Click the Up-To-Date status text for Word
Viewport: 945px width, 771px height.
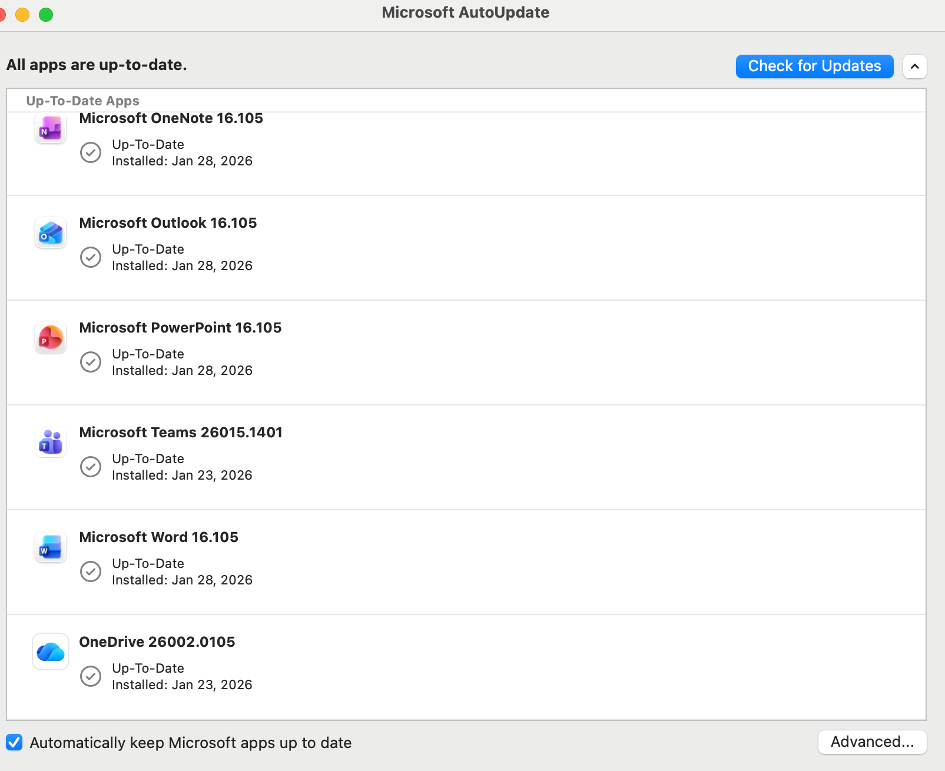148,564
